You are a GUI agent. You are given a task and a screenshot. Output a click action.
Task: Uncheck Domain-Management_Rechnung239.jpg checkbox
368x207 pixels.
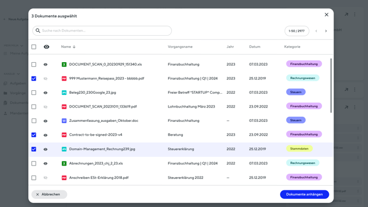[34, 149]
